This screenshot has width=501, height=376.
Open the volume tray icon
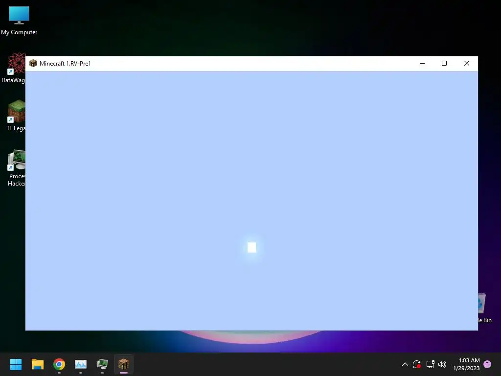442,364
